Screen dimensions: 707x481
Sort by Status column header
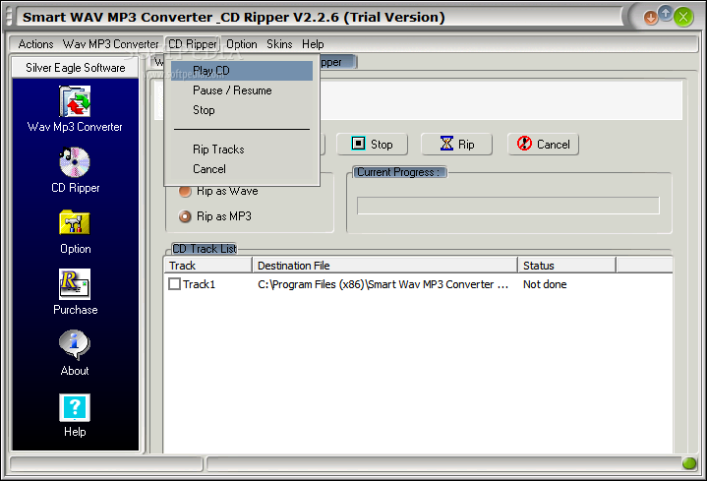coord(566,266)
